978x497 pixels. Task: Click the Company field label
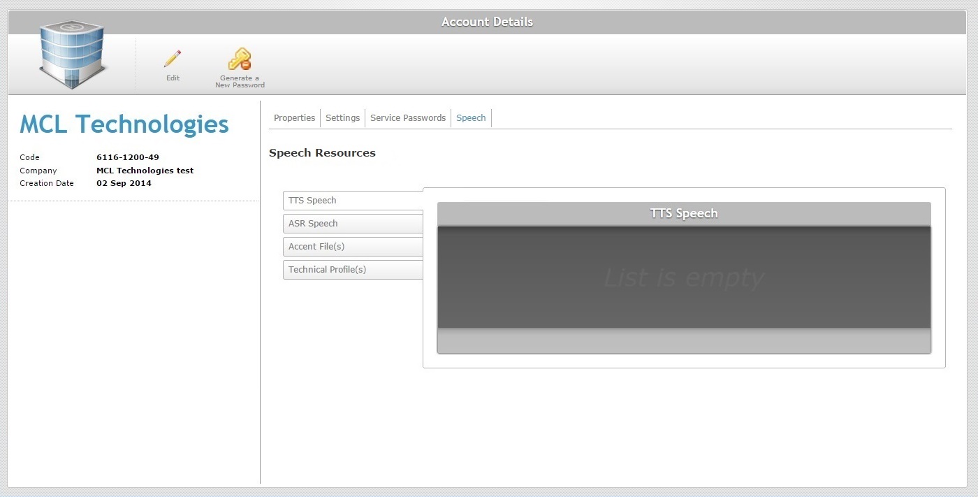coord(38,171)
